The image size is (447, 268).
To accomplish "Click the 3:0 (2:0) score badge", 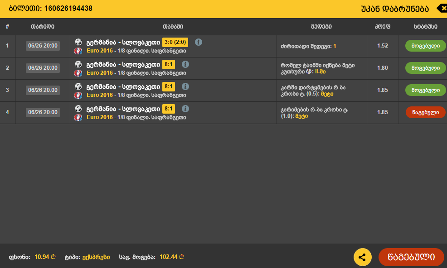I will click(x=175, y=42).
